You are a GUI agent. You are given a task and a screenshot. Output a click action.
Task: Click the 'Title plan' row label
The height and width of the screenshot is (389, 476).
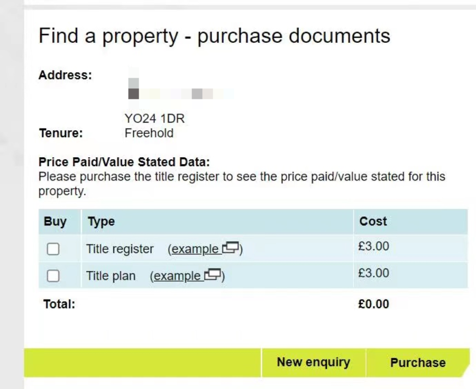[111, 276]
